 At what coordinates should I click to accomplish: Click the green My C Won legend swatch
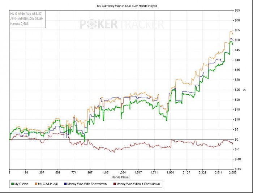coord(12,184)
